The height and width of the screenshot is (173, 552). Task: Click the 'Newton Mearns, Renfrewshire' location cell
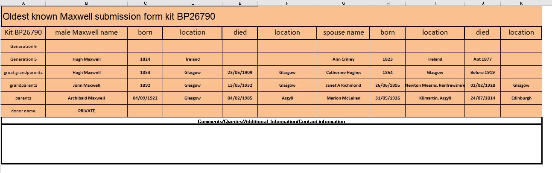(x=435, y=85)
